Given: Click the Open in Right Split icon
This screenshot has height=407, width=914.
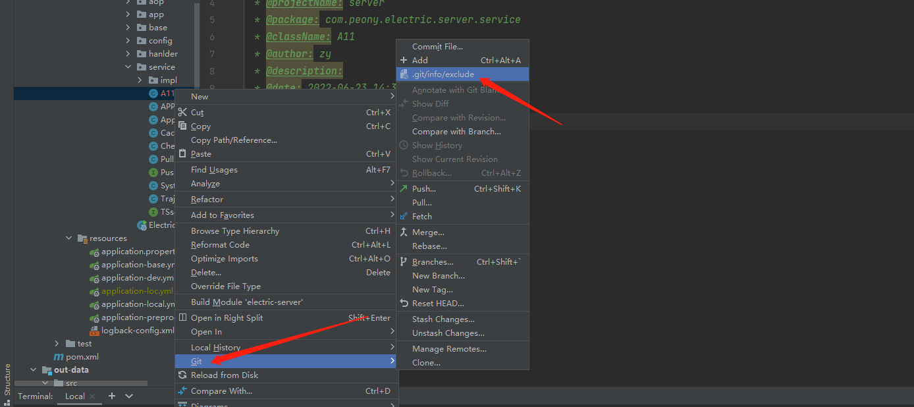Looking at the screenshot, I should click(x=182, y=317).
